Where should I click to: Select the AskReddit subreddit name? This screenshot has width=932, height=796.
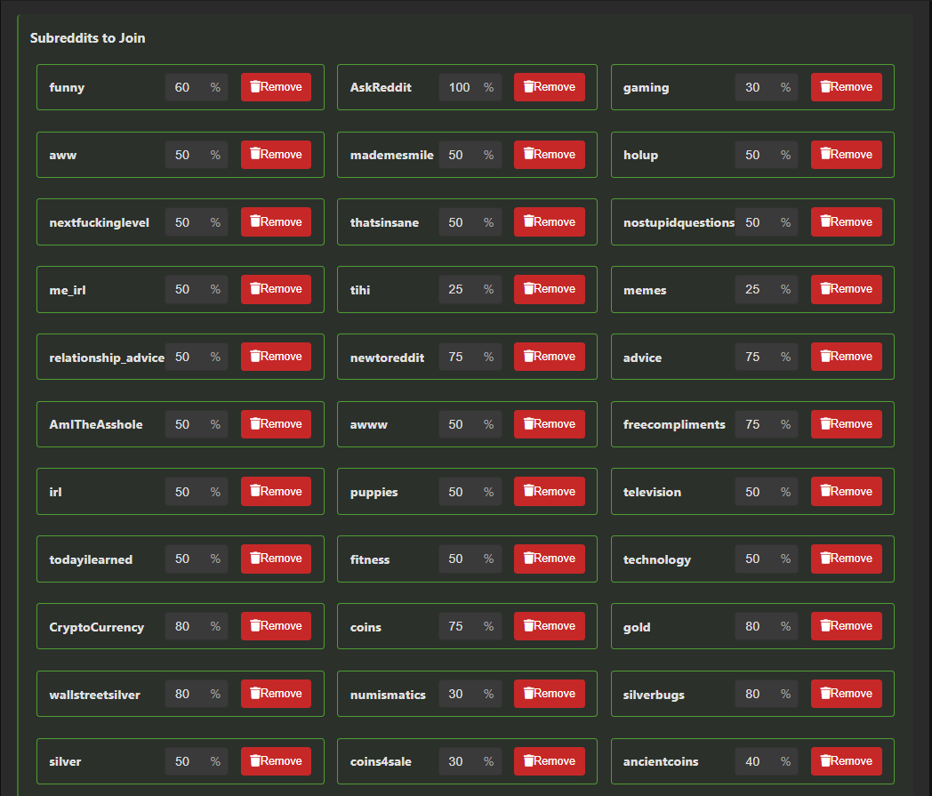(381, 87)
